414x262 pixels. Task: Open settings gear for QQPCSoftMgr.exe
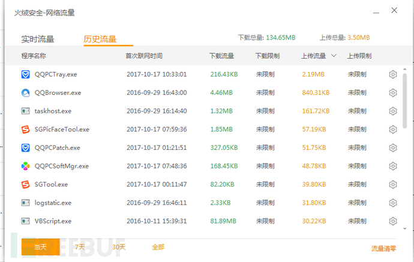pos(393,166)
